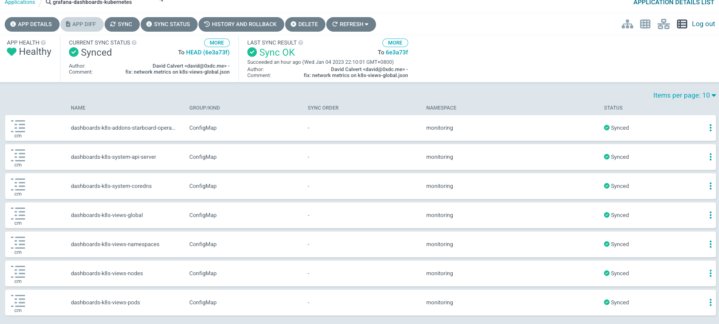
Task: Select dashboards-k8s-system-api-server resource name
Action: click(113, 157)
